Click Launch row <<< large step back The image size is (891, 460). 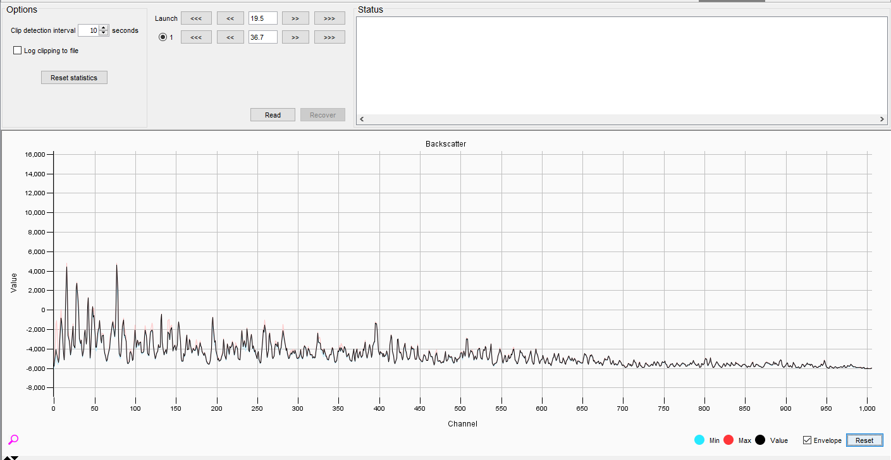[x=196, y=18]
